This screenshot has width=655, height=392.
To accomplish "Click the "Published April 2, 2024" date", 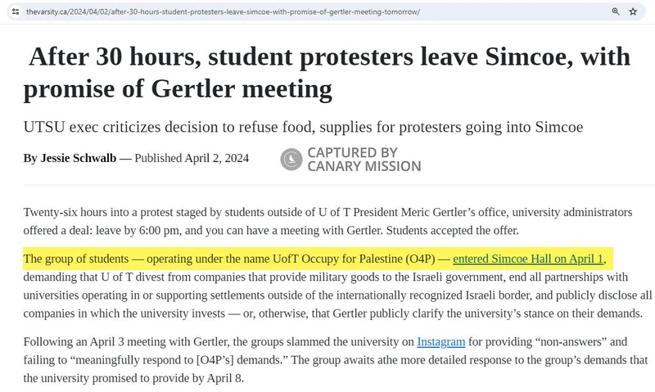I will pos(192,158).
